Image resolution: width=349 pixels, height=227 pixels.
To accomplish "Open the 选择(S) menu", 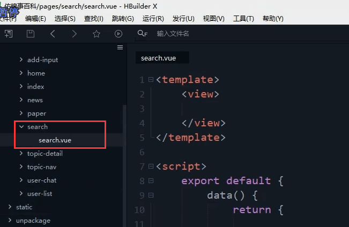I will (x=65, y=18).
